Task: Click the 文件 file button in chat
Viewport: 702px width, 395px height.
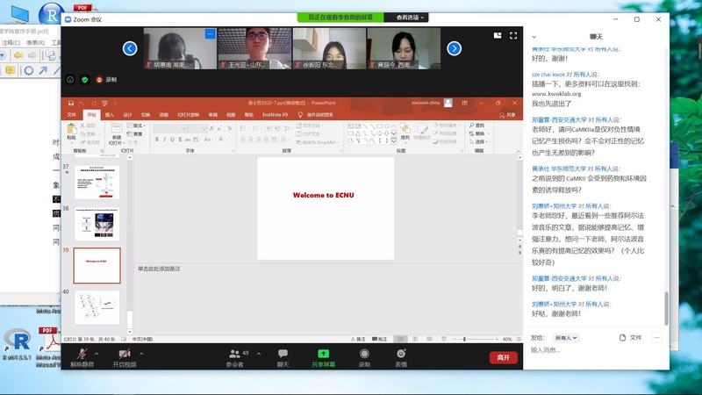Action: (631, 337)
